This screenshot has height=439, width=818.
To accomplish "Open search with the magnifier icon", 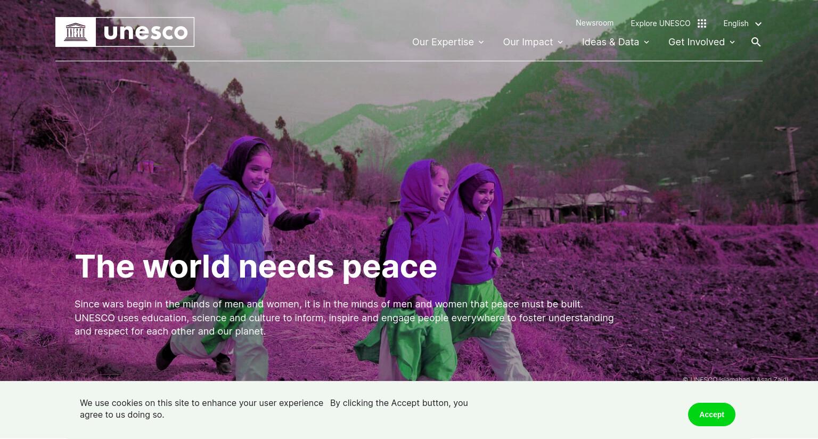I will coord(756,42).
